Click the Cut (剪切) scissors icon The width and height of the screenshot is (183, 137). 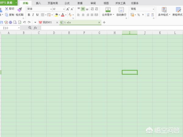click(6, 9)
